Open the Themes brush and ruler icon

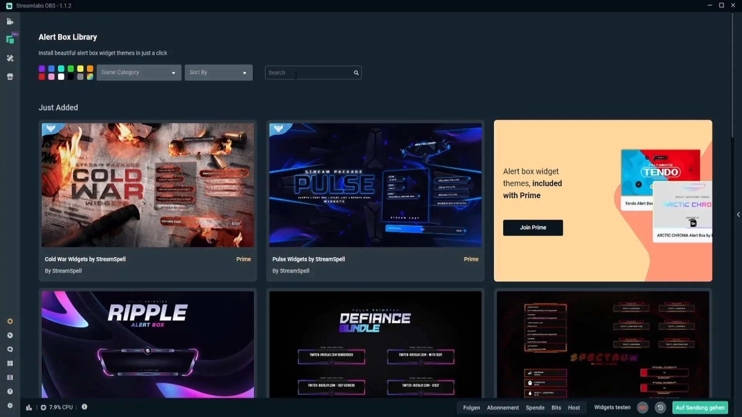tap(10, 58)
